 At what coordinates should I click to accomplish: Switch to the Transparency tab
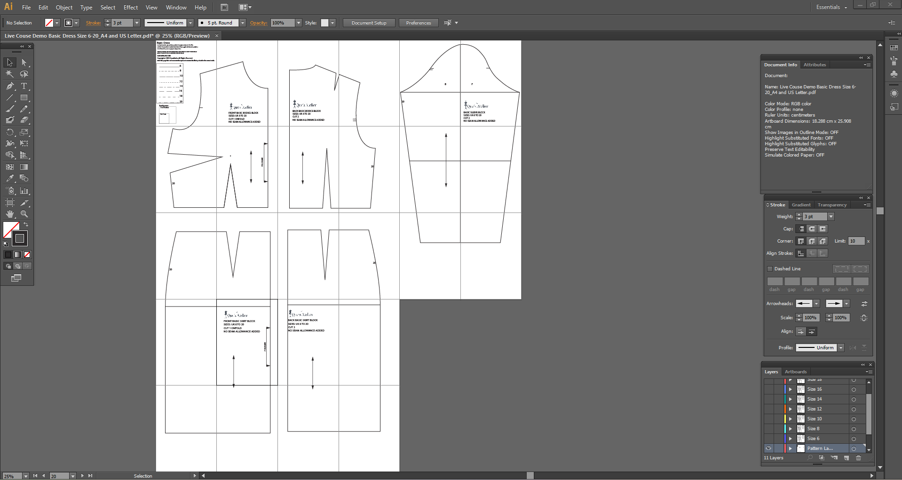point(832,205)
